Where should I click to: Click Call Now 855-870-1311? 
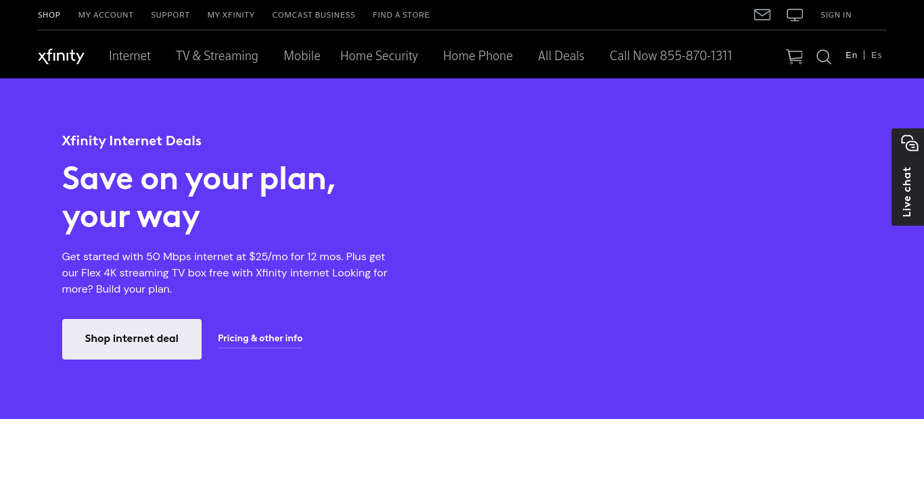coord(670,56)
